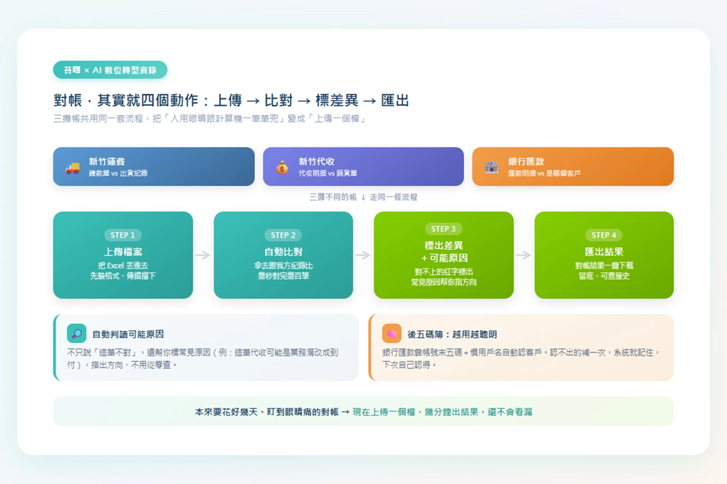This screenshot has width=727, height=484.
Task: Select the 銀行匯款 orange card
Action: [573, 167]
